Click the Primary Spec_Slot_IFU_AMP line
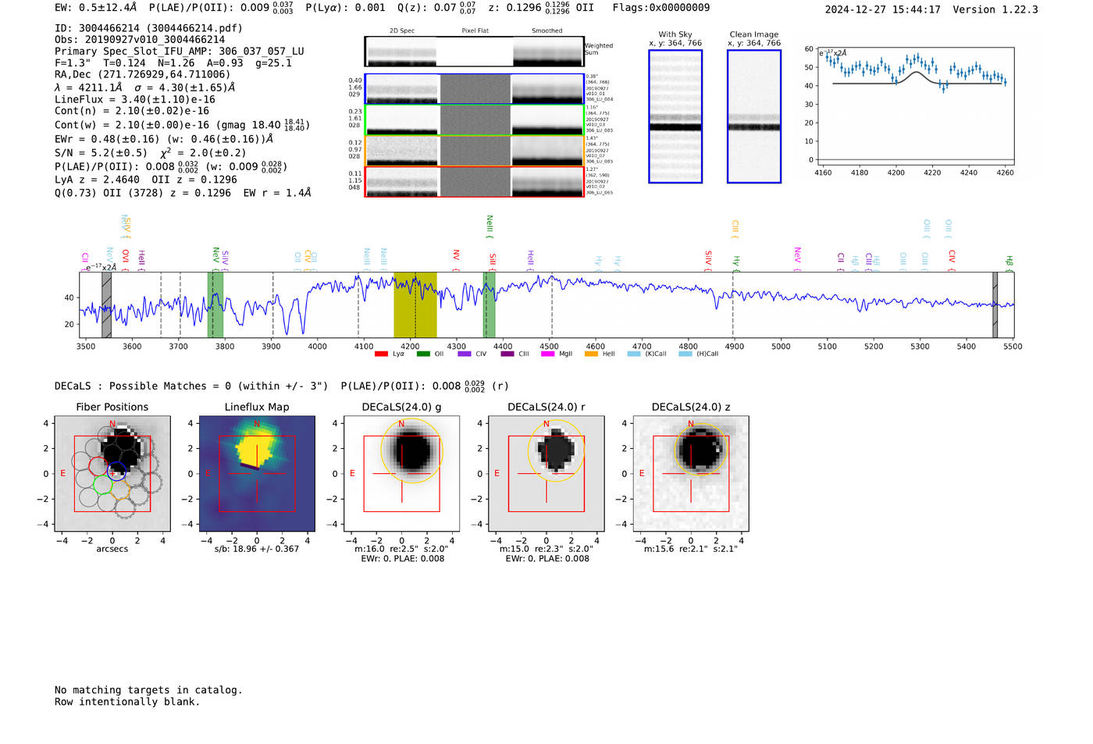The image size is (1093, 744). coord(180,52)
